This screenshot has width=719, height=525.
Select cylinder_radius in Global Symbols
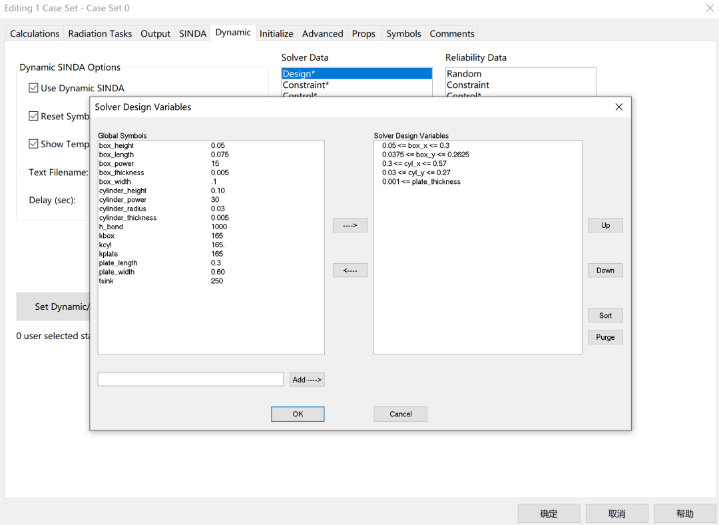pos(211,209)
